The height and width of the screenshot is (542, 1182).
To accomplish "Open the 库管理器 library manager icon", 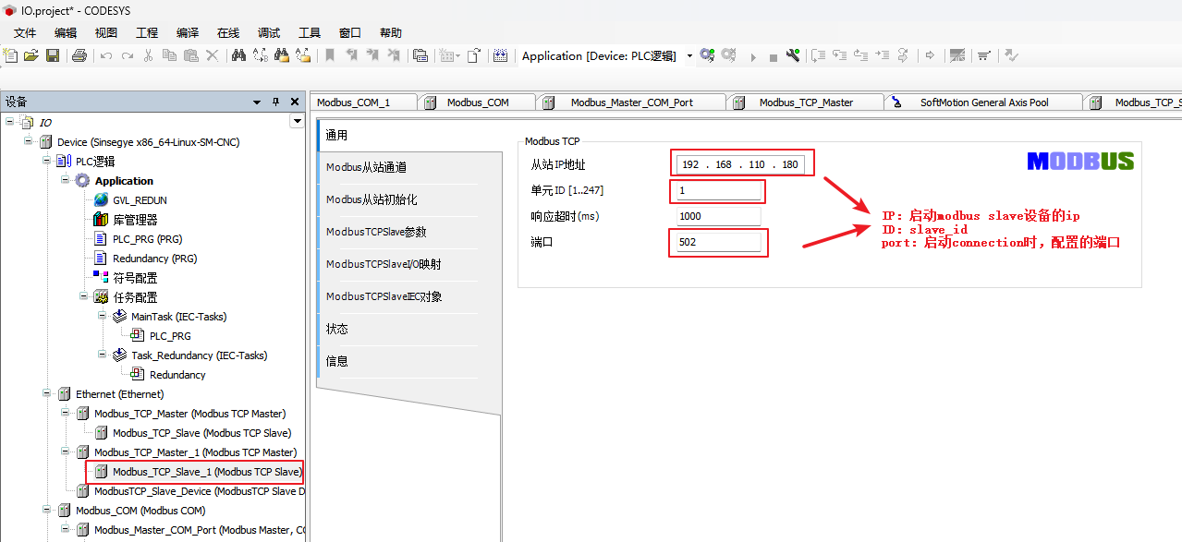I will (x=102, y=220).
